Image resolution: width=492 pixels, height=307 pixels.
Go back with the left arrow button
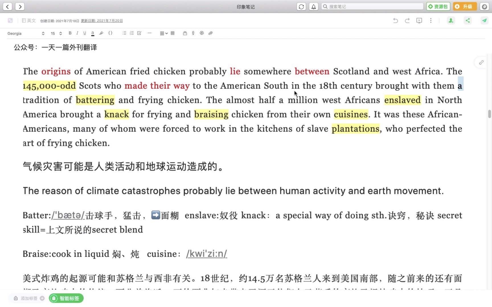pos(7,7)
